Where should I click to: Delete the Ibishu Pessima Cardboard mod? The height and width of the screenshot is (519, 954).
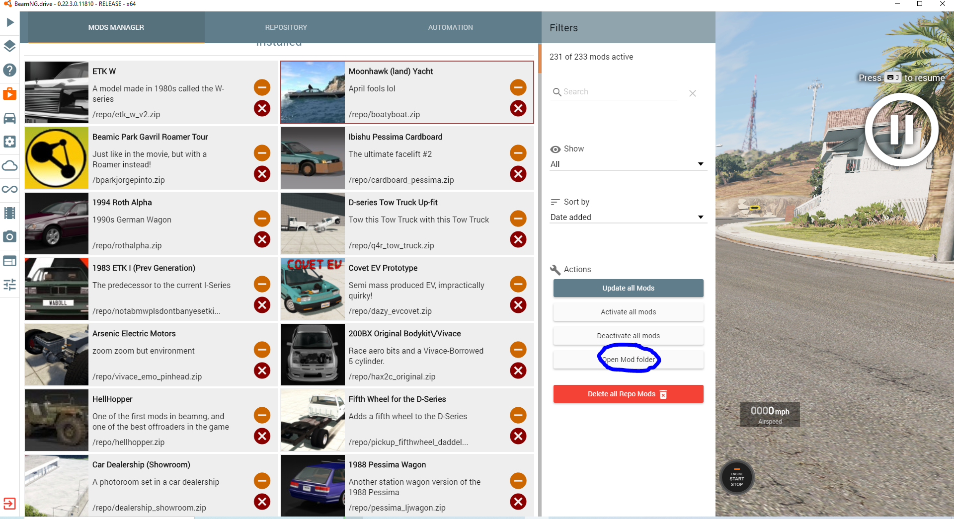click(518, 174)
